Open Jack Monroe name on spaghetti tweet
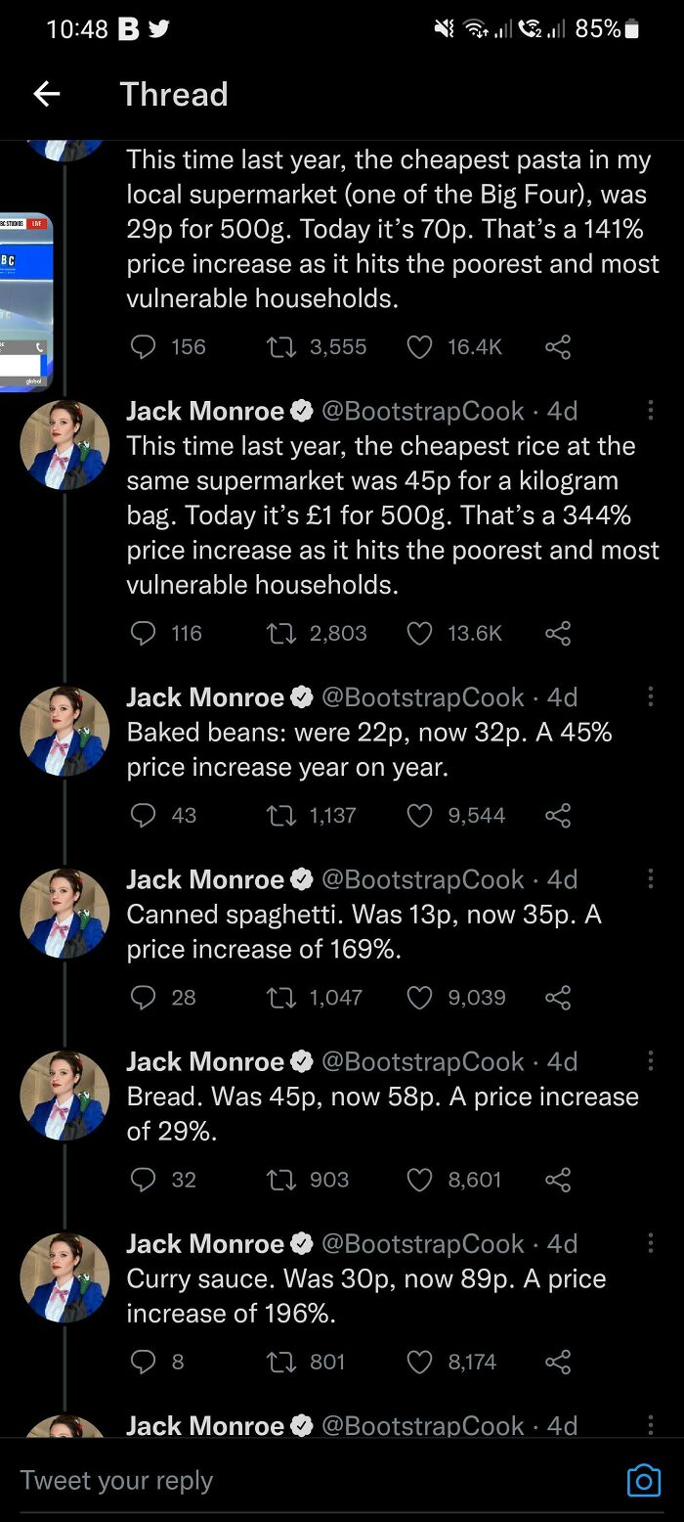The width and height of the screenshot is (684, 1522). (205, 879)
